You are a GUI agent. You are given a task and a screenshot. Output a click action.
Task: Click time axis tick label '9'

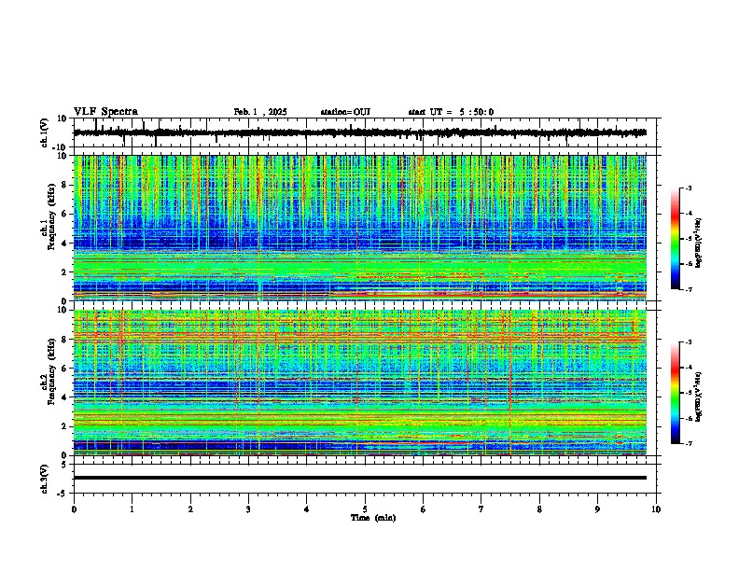pos(597,509)
